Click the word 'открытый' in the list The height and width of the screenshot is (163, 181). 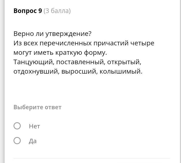124,62
